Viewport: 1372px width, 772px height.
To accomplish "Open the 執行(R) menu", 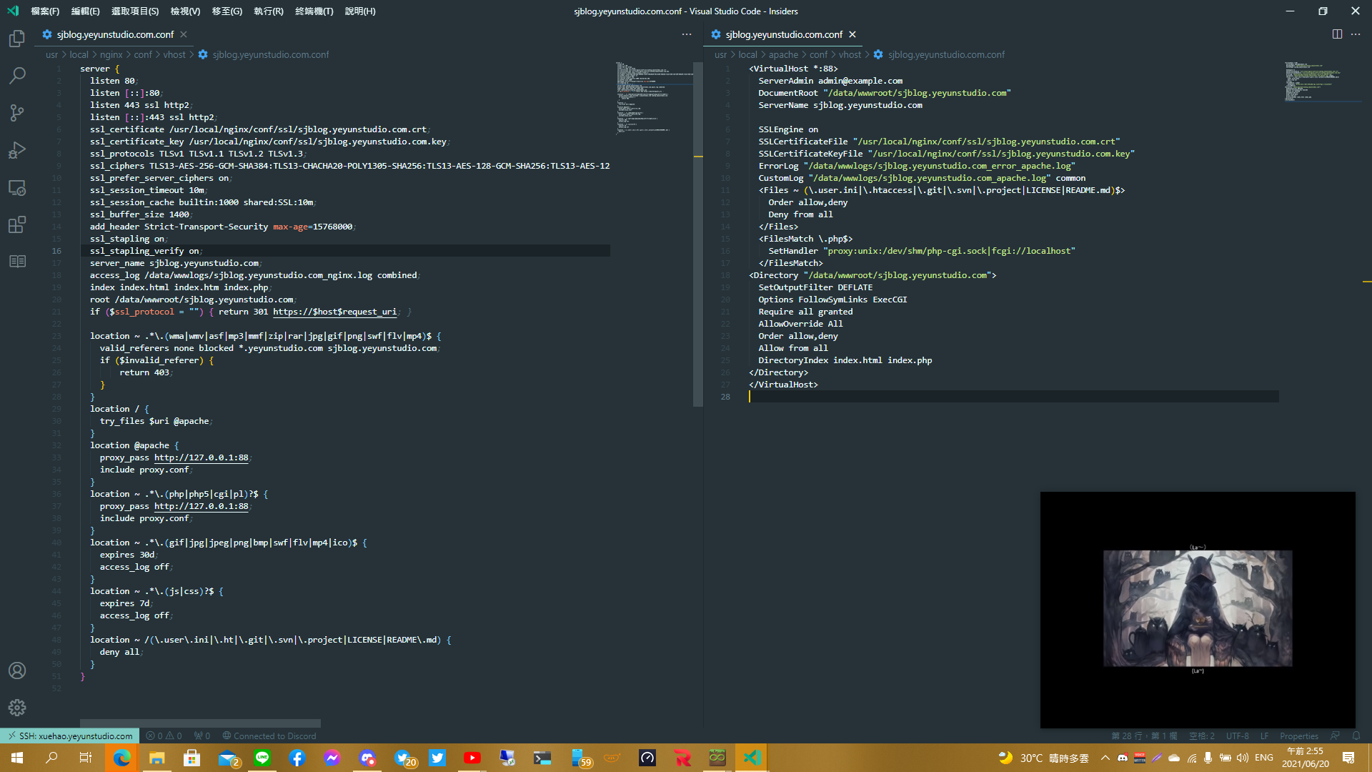I will tap(269, 11).
